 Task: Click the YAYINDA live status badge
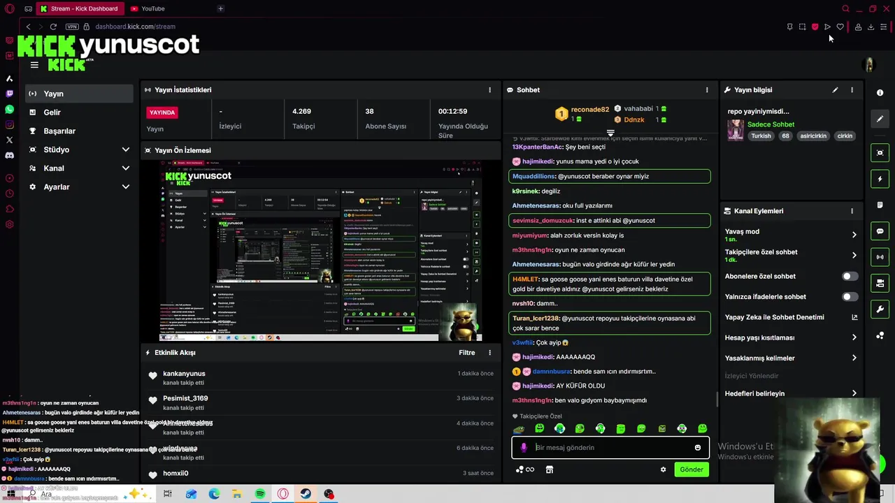pyautogui.click(x=162, y=112)
